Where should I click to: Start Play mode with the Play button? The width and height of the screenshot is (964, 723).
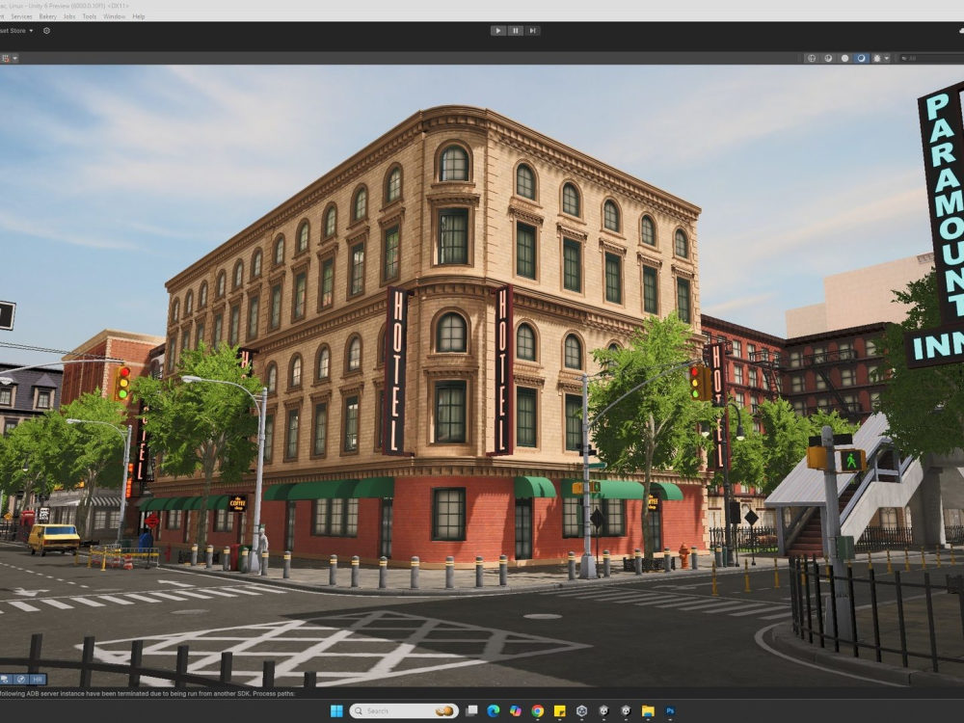pyautogui.click(x=498, y=30)
